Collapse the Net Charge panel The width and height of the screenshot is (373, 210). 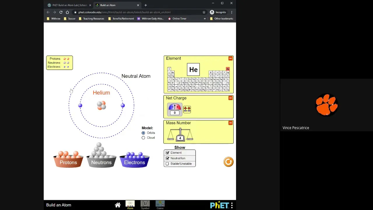coord(231,98)
